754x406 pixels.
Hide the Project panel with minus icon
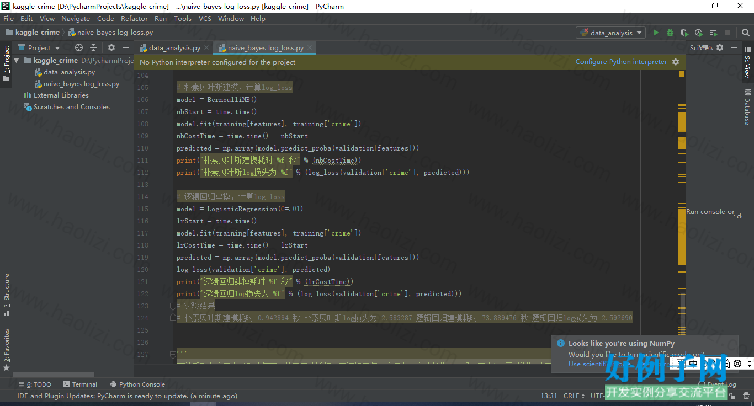pos(126,48)
